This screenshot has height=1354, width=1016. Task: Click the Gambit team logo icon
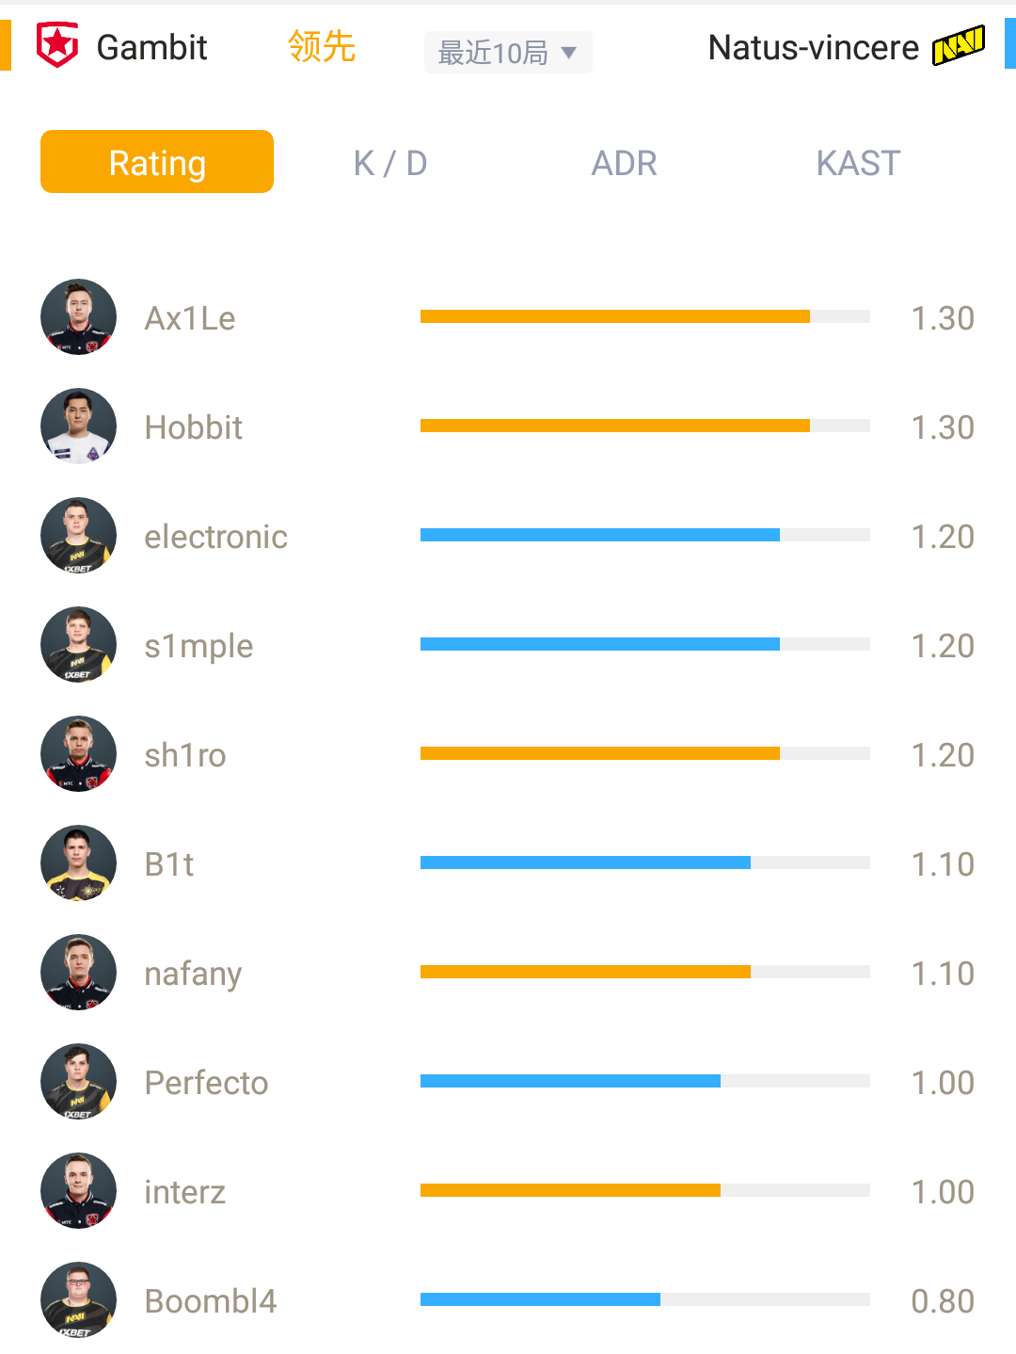[56, 46]
